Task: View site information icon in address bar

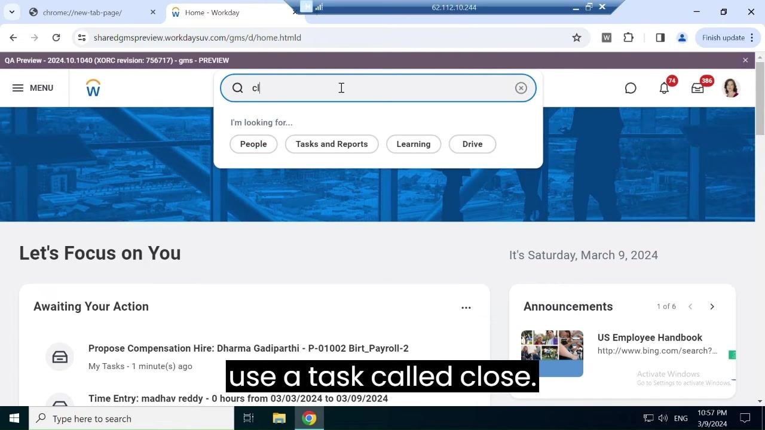Action: [x=82, y=38]
